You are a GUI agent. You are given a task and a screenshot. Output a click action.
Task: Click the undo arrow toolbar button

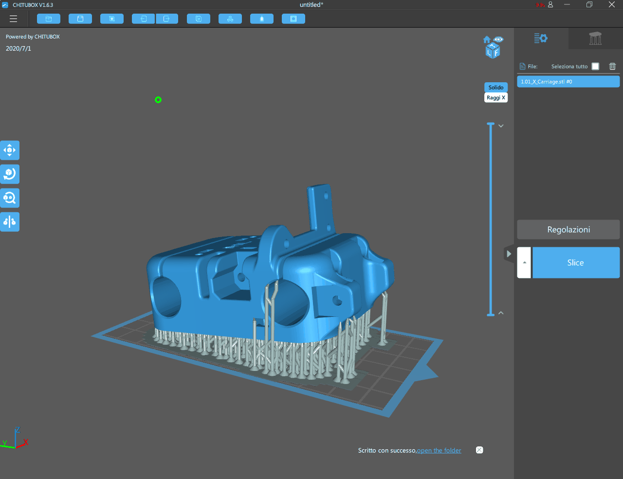click(x=144, y=18)
